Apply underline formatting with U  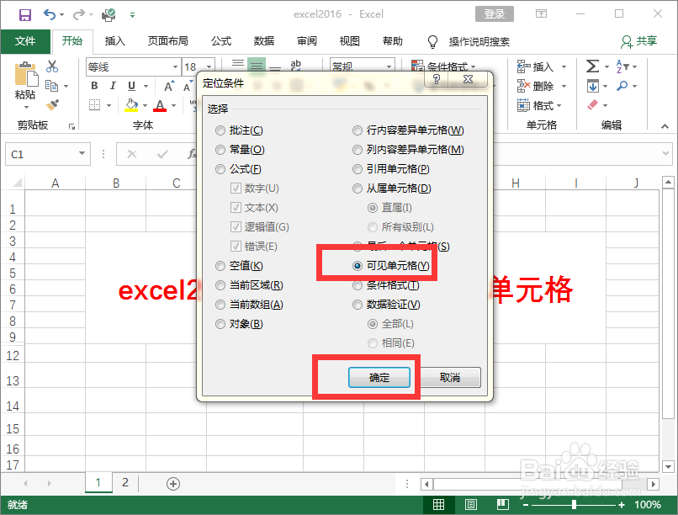131,86
